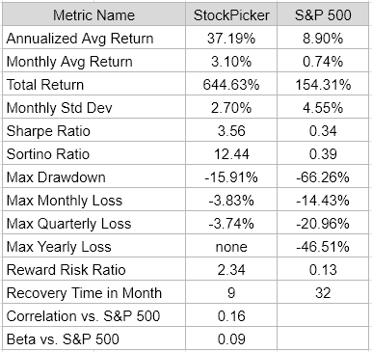Viewport: 372px width, 352px height.
Task: Click the Max Yearly Loss 'none' cell
Action: [231, 246]
